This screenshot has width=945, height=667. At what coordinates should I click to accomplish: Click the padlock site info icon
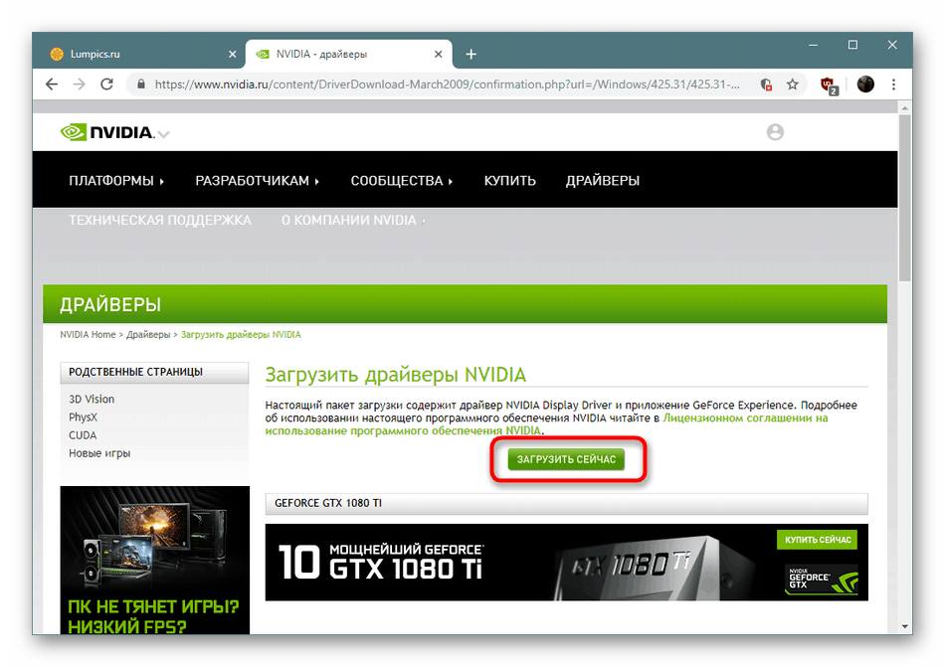pyautogui.click(x=141, y=84)
